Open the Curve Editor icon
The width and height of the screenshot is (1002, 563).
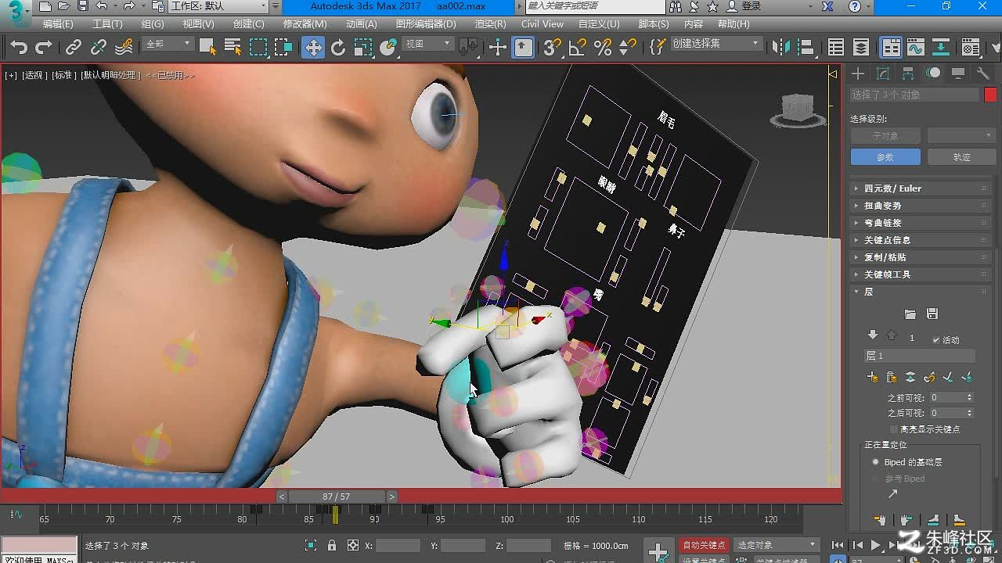[x=916, y=48]
